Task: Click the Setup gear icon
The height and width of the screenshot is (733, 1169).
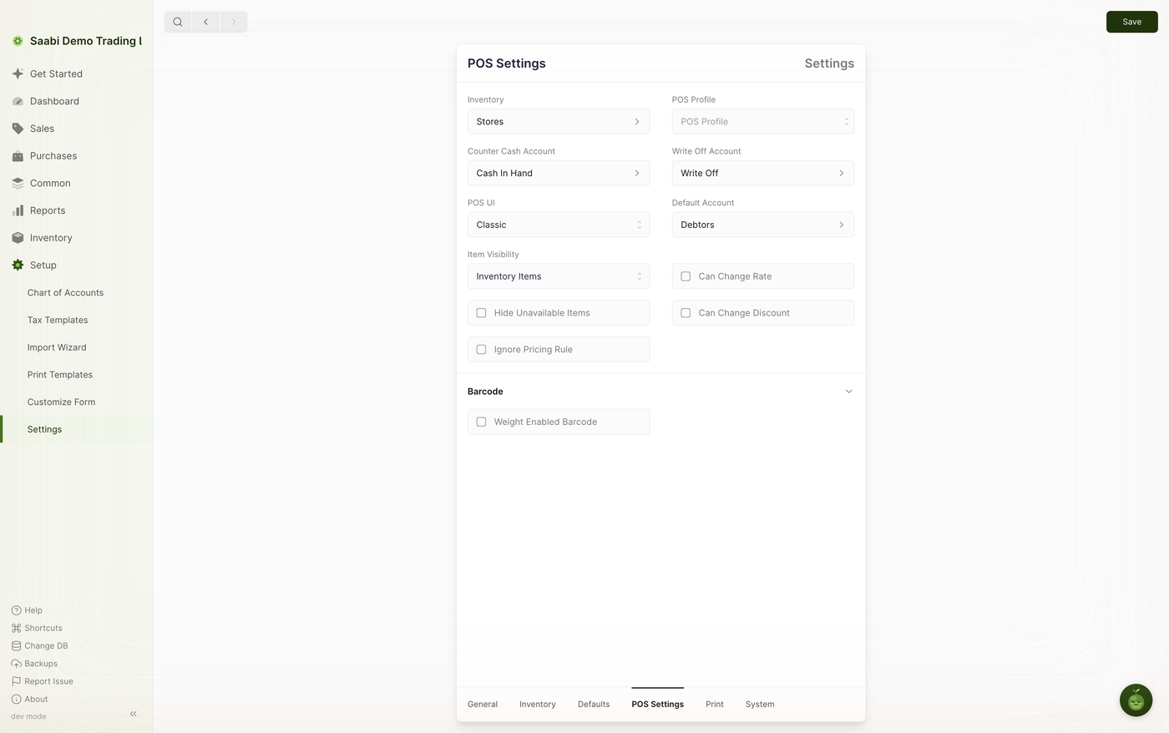Action: click(18, 265)
